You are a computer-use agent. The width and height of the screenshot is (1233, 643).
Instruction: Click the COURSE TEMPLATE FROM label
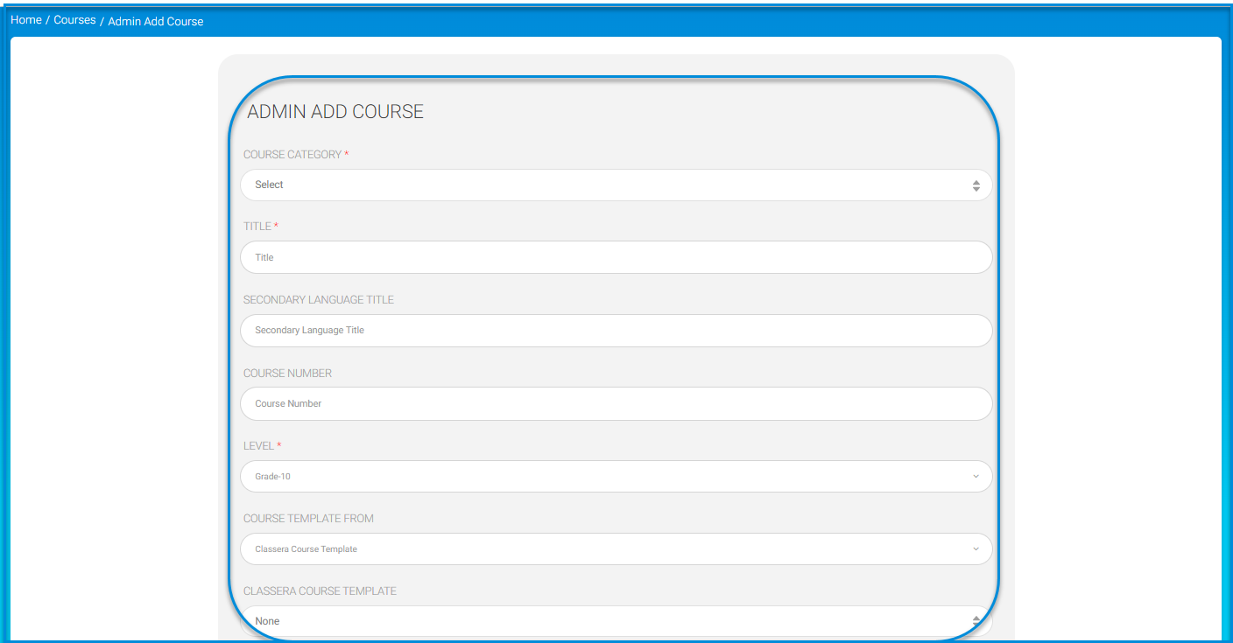click(308, 519)
